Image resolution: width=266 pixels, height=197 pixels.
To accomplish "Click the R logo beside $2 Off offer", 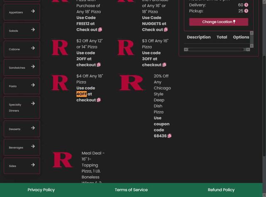I will 60,48.
